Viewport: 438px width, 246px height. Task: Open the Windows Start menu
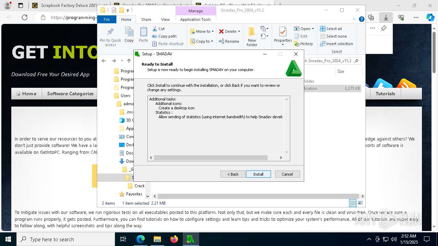point(8,239)
